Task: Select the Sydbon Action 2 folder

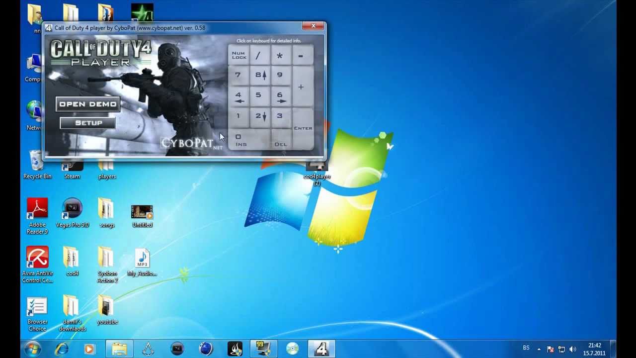Action: 107,265
